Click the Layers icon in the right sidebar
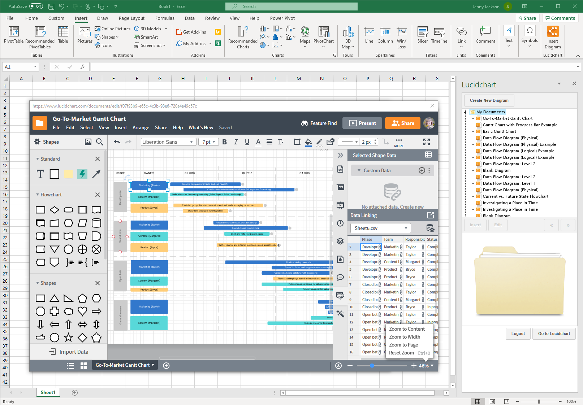The width and height of the screenshot is (583, 405). [340, 241]
